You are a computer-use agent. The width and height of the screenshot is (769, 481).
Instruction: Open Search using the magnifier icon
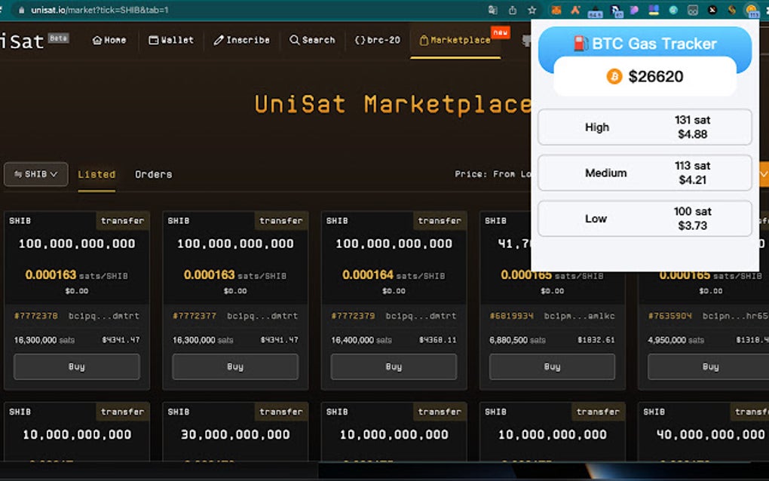pyautogui.click(x=293, y=40)
